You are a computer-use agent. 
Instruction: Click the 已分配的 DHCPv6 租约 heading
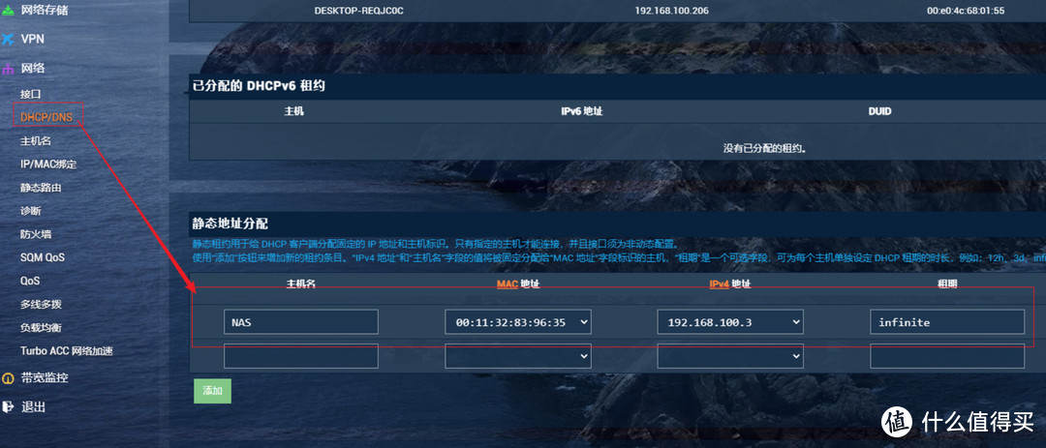coord(259,86)
